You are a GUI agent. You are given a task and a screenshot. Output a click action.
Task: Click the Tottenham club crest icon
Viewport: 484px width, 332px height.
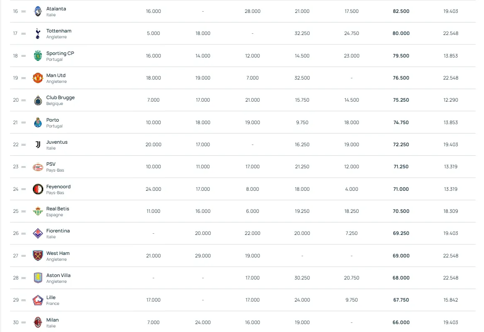(38, 33)
